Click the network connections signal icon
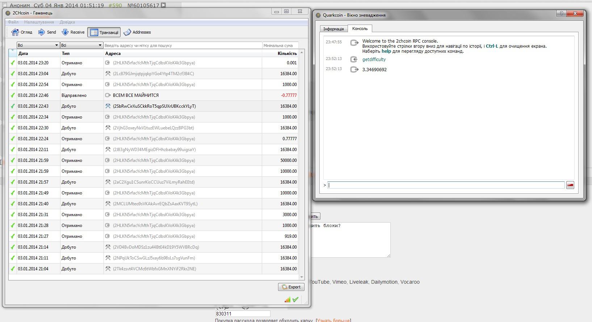This screenshot has height=322, width=592. 287,300
